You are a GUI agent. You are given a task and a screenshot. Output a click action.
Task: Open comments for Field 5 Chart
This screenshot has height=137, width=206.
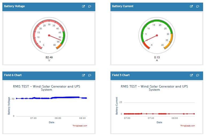(x=198, y=75)
